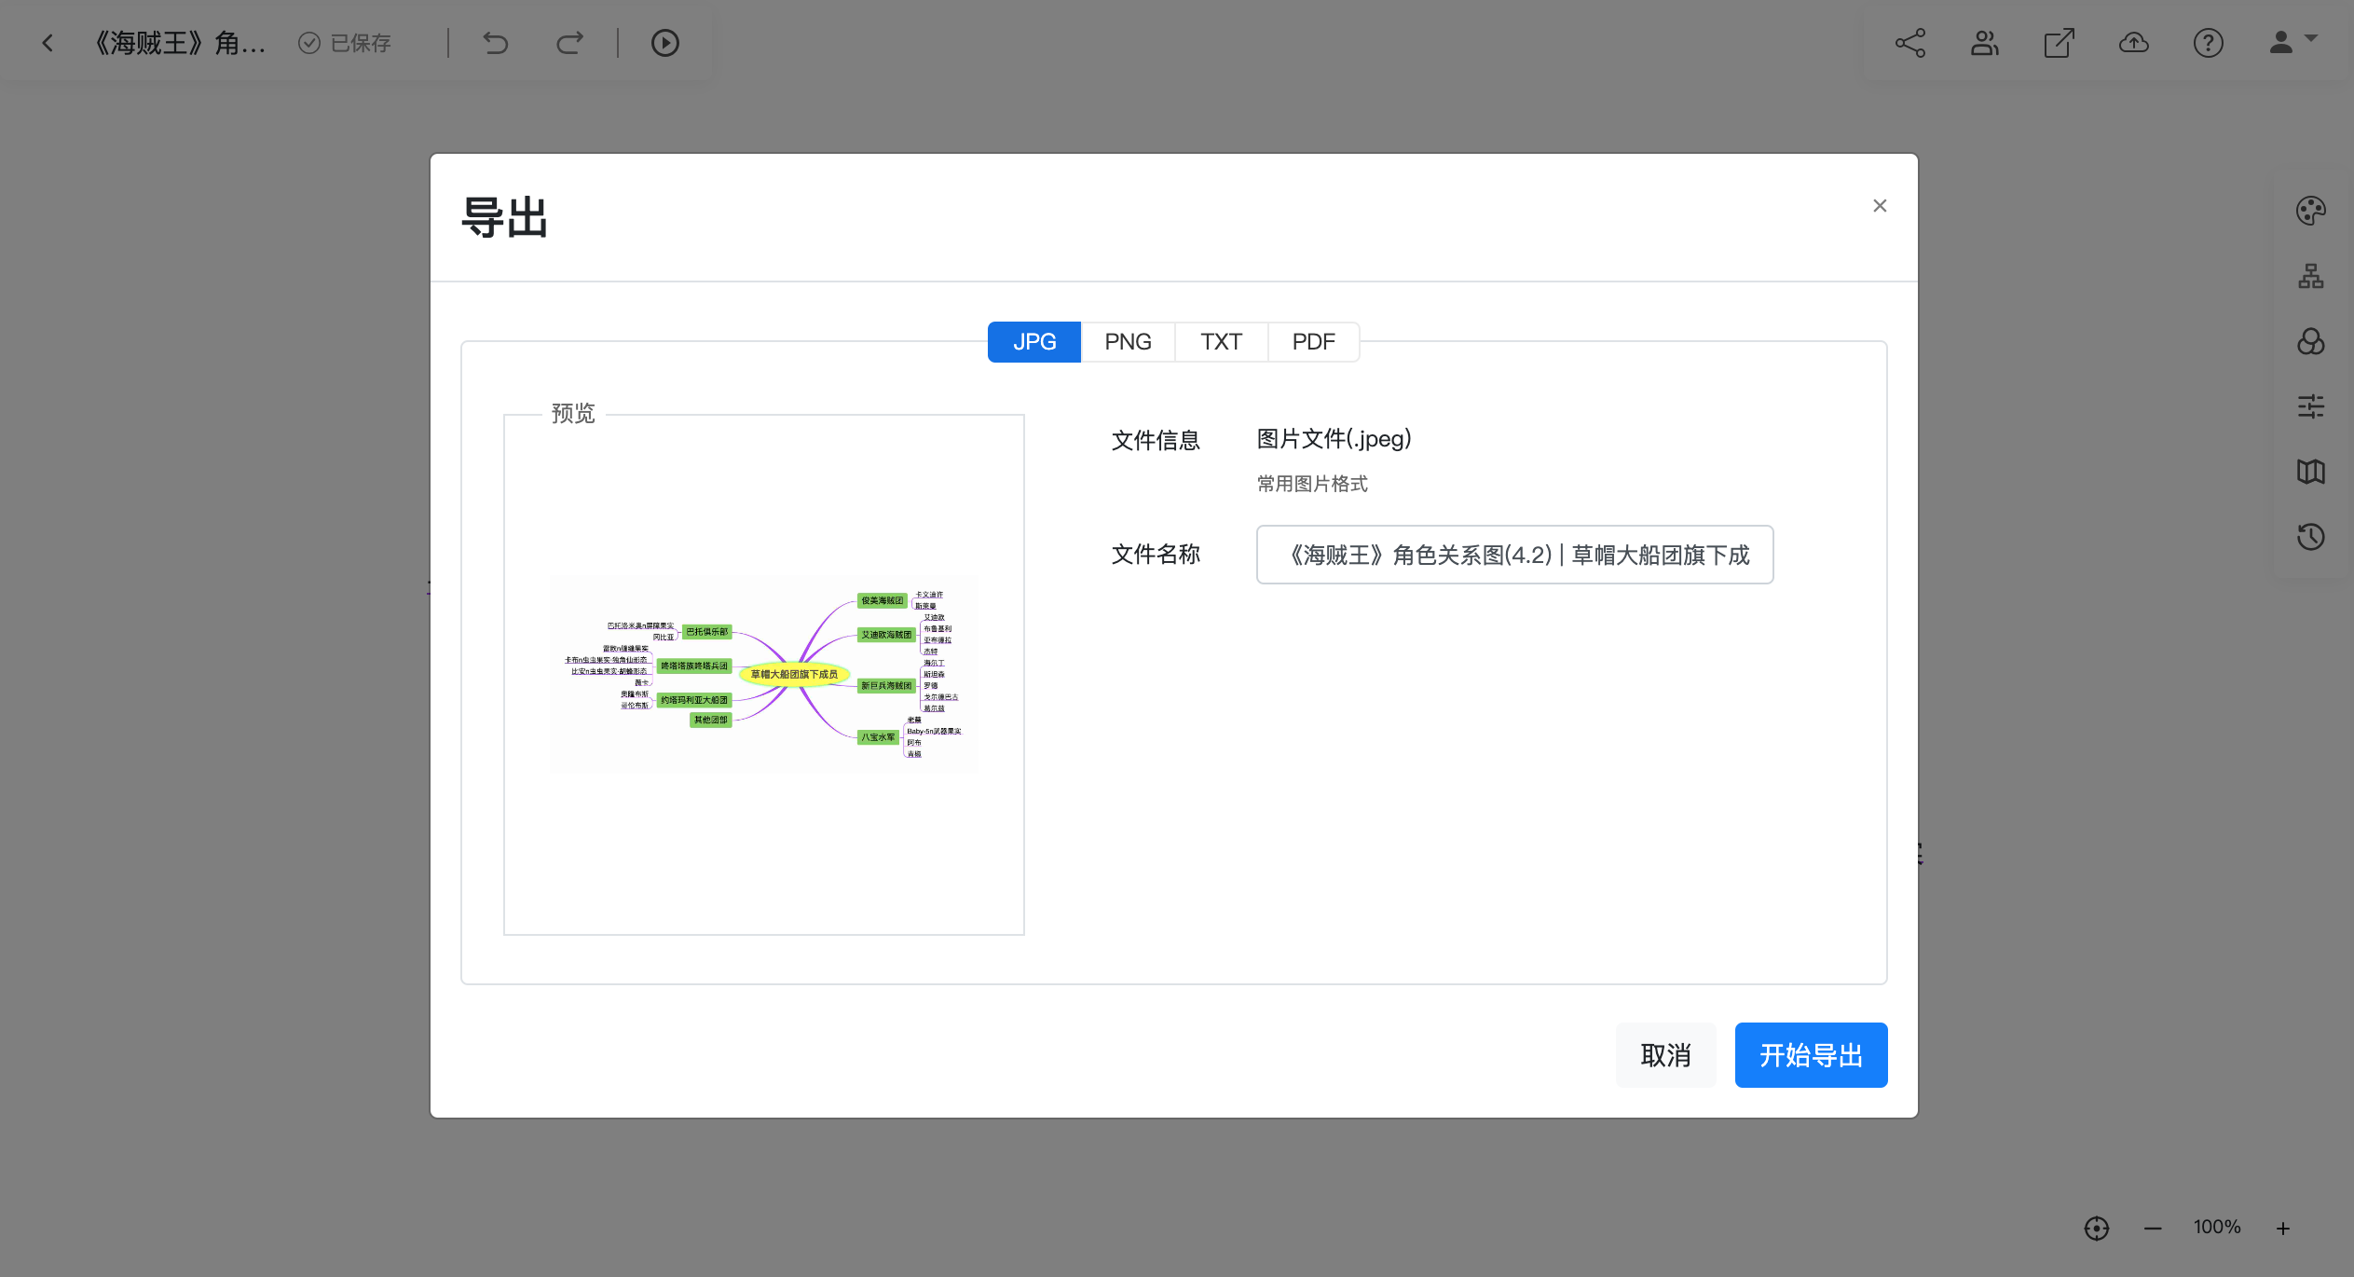
Task: Open the collaborators people icon
Action: (x=1984, y=43)
